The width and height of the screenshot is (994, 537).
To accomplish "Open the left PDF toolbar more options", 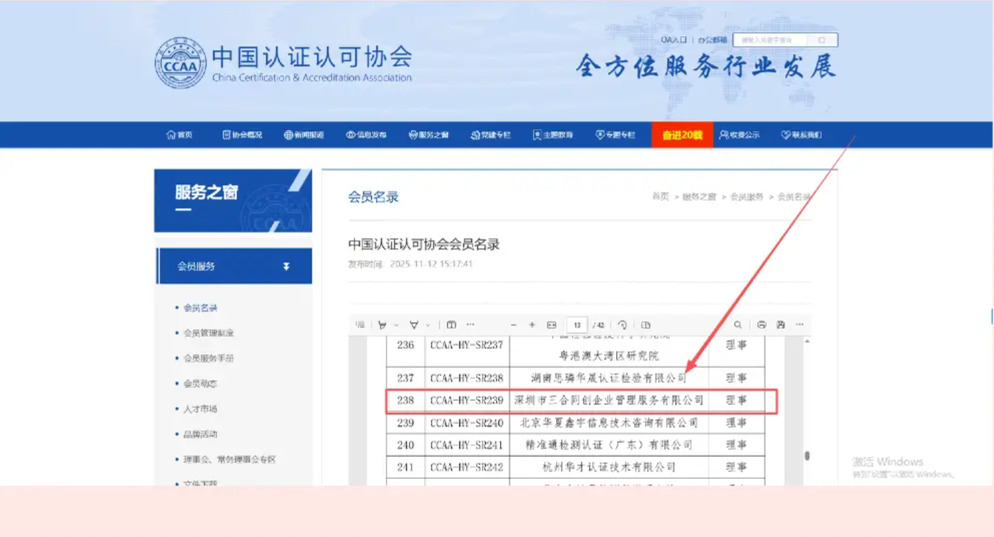I will click(471, 325).
